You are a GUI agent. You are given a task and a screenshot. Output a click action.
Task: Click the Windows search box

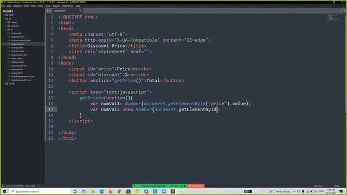click(40, 191)
